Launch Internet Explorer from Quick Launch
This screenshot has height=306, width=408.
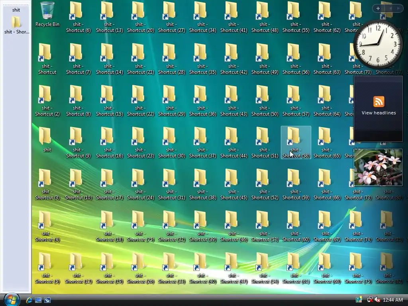[x=29, y=300]
